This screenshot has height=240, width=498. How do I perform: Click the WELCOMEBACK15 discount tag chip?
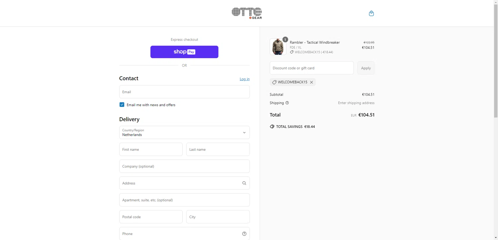(292, 82)
